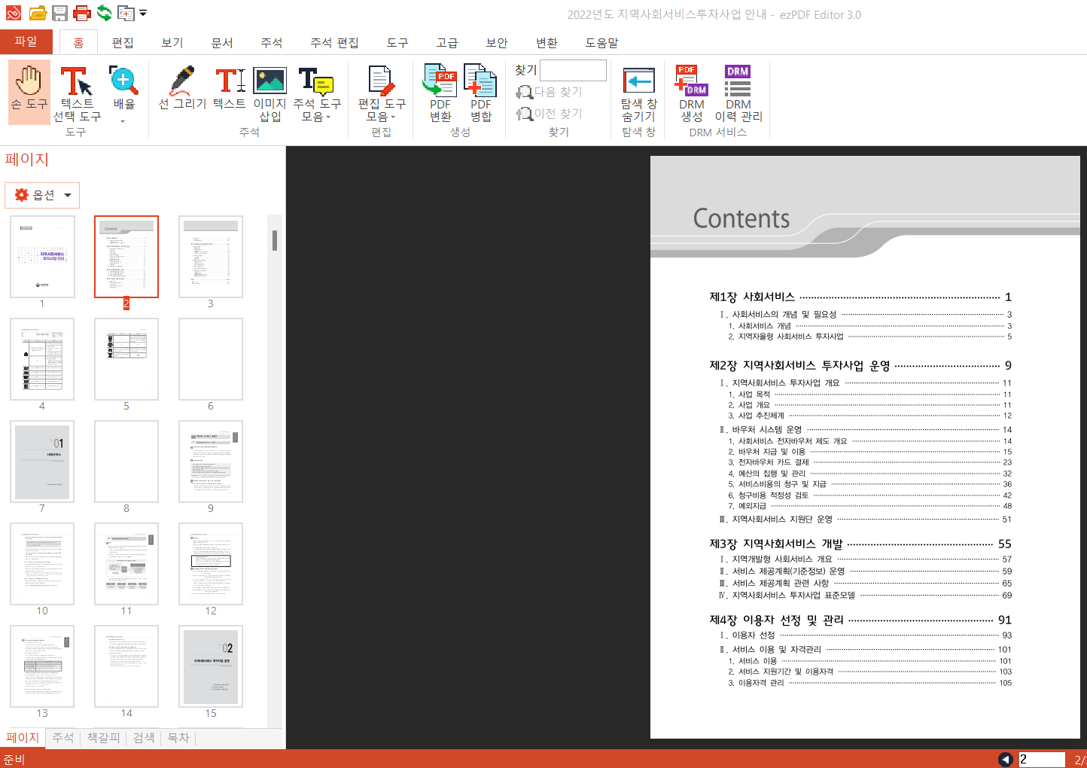Viewport: 1087px width, 768px height.
Task: Click the page number field in status bar
Action: click(1042, 760)
